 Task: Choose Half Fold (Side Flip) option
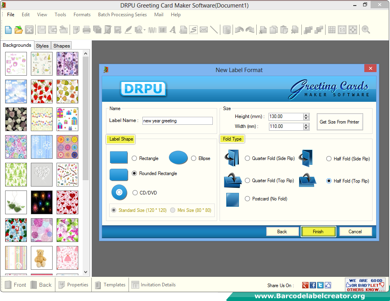[x=329, y=158]
